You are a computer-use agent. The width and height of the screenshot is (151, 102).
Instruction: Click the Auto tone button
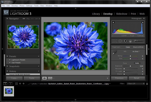pyautogui.click(x=137, y=63)
